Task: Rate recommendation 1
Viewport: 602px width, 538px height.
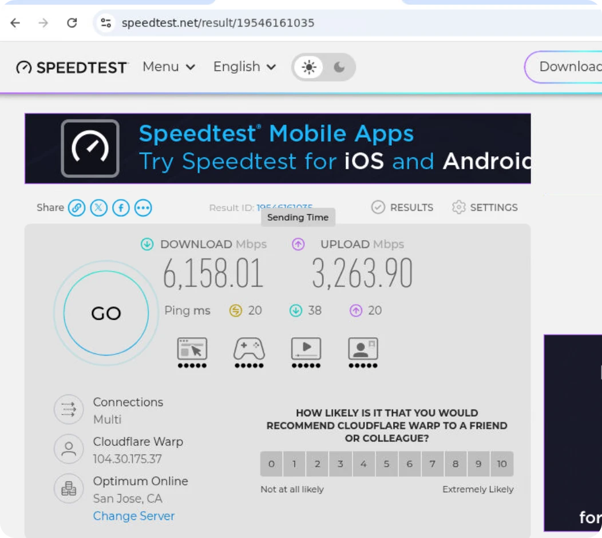Action: pos(295,464)
